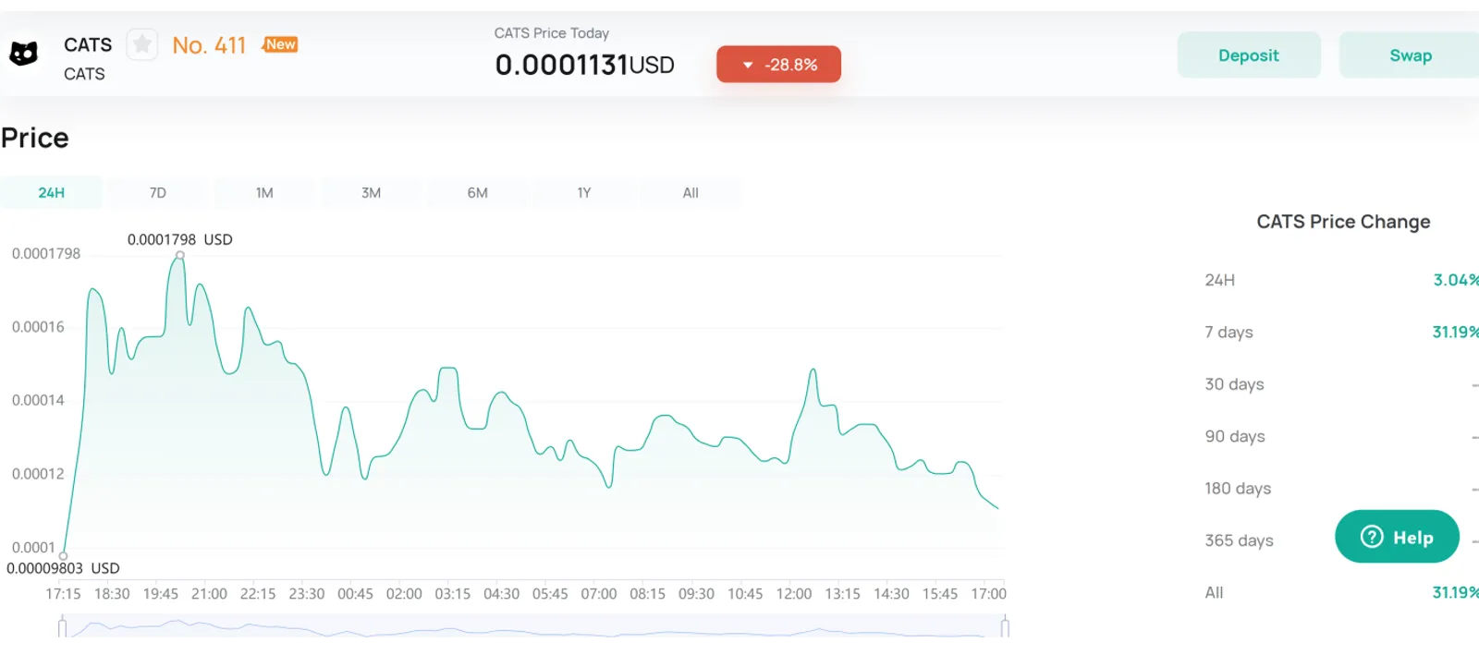Toggle the favorite star next to CATS
1479x667 pixels.
click(142, 43)
